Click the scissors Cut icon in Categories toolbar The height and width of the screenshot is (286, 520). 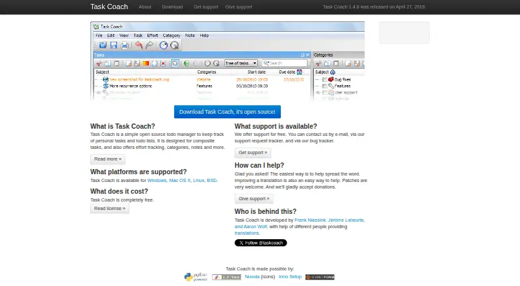coord(318,63)
